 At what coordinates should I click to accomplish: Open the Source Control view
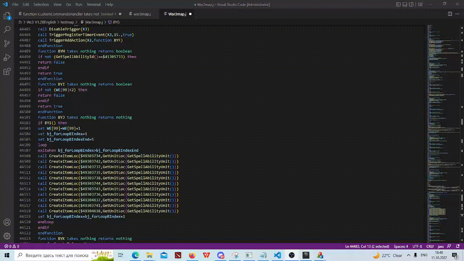[x=7, y=43]
